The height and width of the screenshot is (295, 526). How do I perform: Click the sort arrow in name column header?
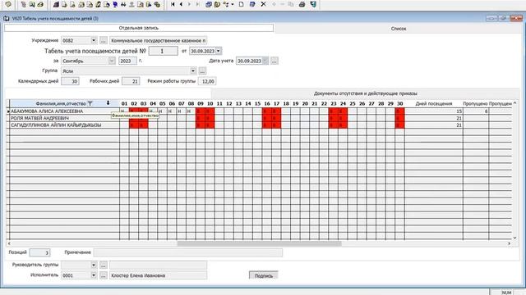point(108,103)
